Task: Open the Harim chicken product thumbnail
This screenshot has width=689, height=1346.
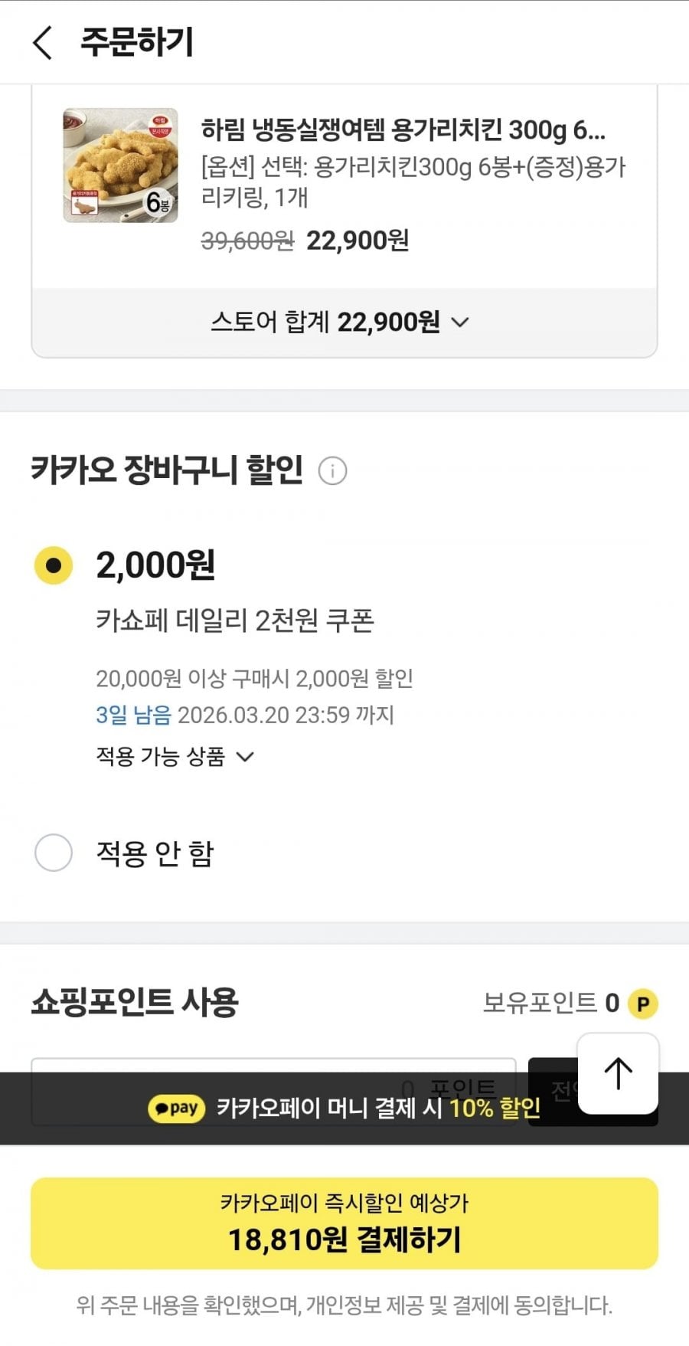Action: pos(120,165)
